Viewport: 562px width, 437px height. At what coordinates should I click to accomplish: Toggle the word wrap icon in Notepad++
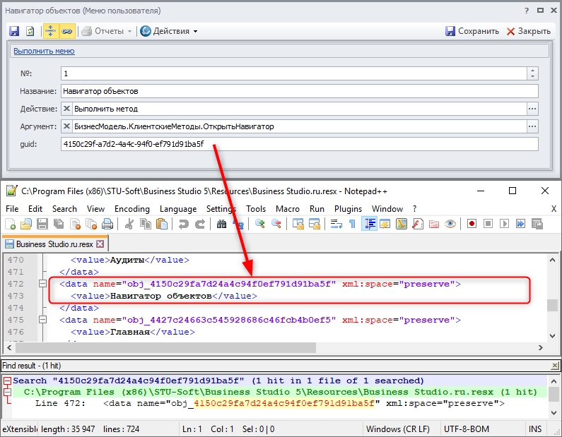click(336, 224)
